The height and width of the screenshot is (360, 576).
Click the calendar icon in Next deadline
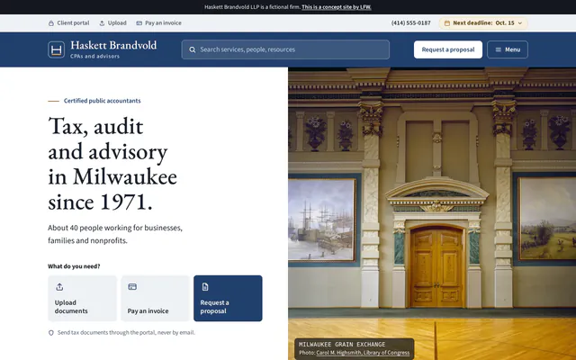(447, 23)
